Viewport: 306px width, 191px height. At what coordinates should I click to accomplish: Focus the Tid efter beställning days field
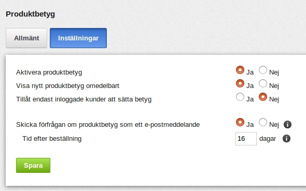[x=246, y=139]
